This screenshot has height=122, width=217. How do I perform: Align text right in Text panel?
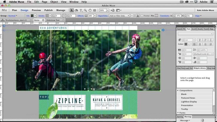click(205, 44)
